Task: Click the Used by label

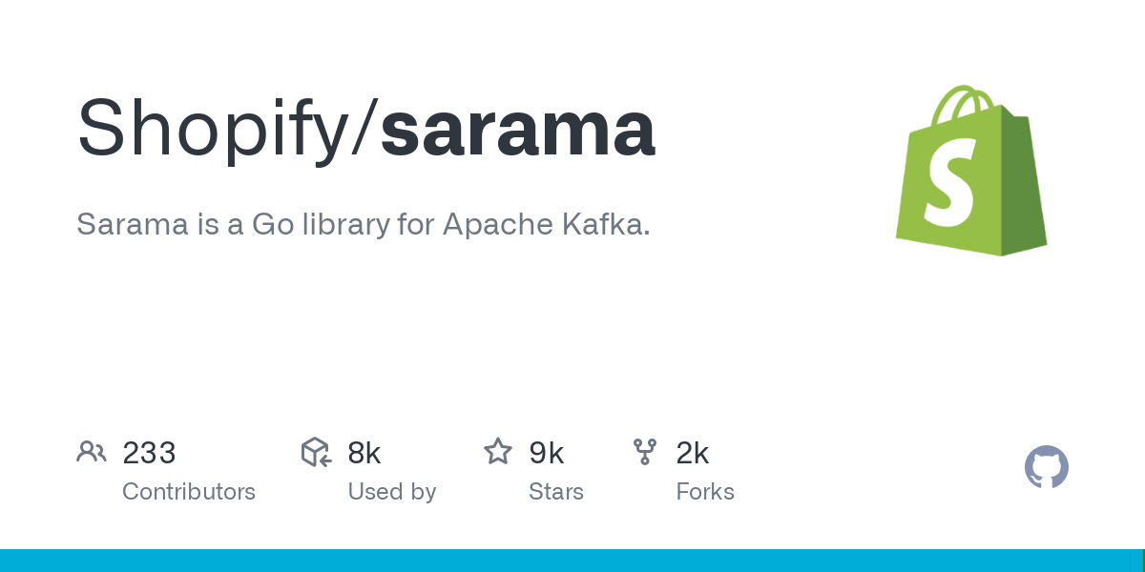Action: (x=392, y=492)
